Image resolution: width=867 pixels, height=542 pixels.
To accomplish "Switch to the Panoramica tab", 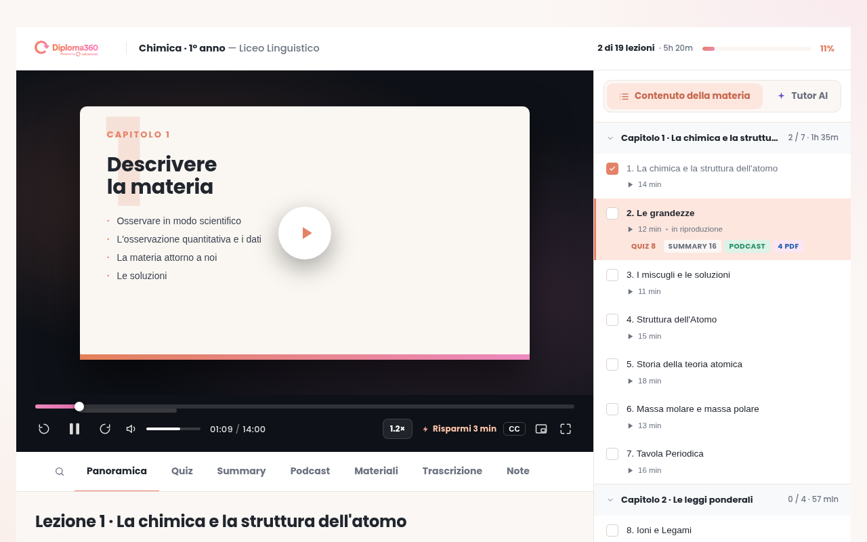I will tap(117, 471).
